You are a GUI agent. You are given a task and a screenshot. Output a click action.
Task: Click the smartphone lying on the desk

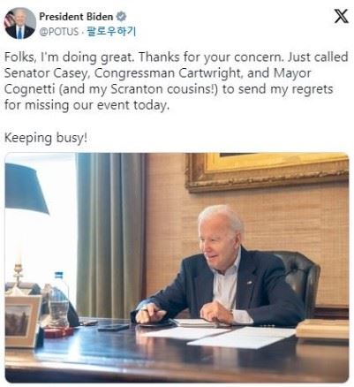(113, 327)
